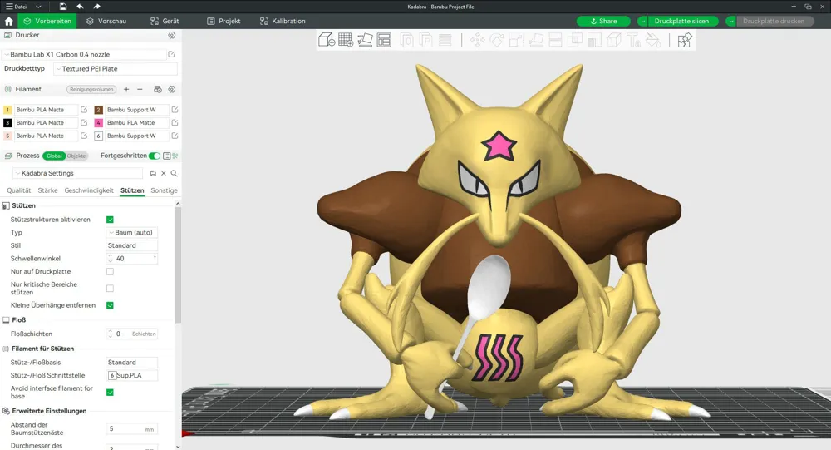
Task: Select the Move tool in toolbar
Action: (478, 40)
